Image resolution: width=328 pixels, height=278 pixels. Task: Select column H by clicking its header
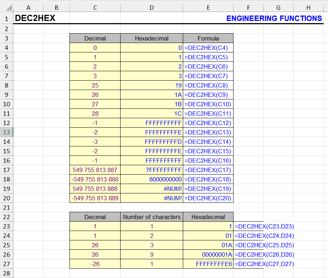click(x=308, y=7)
